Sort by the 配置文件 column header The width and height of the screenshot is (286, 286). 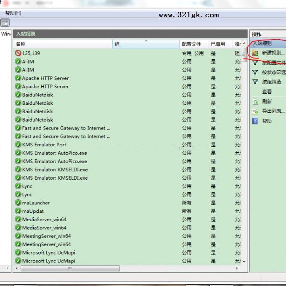(194, 44)
